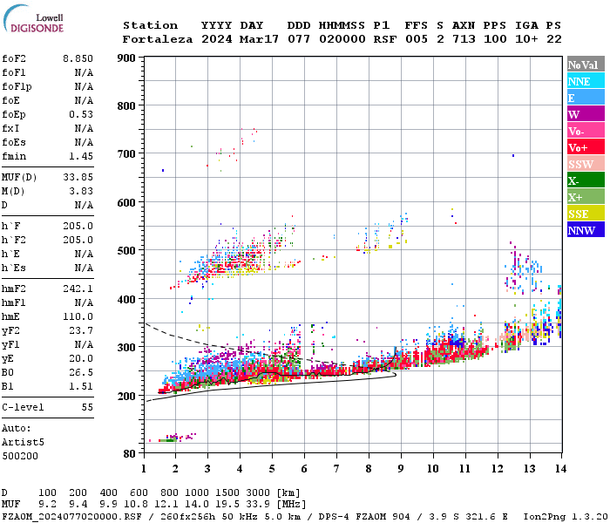This screenshot has height=523, width=610.
Task: Click the foF2 value 8.850
Action: [78, 58]
